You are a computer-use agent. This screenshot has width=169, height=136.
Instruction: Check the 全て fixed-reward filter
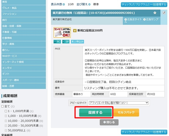(x=3, y=106)
